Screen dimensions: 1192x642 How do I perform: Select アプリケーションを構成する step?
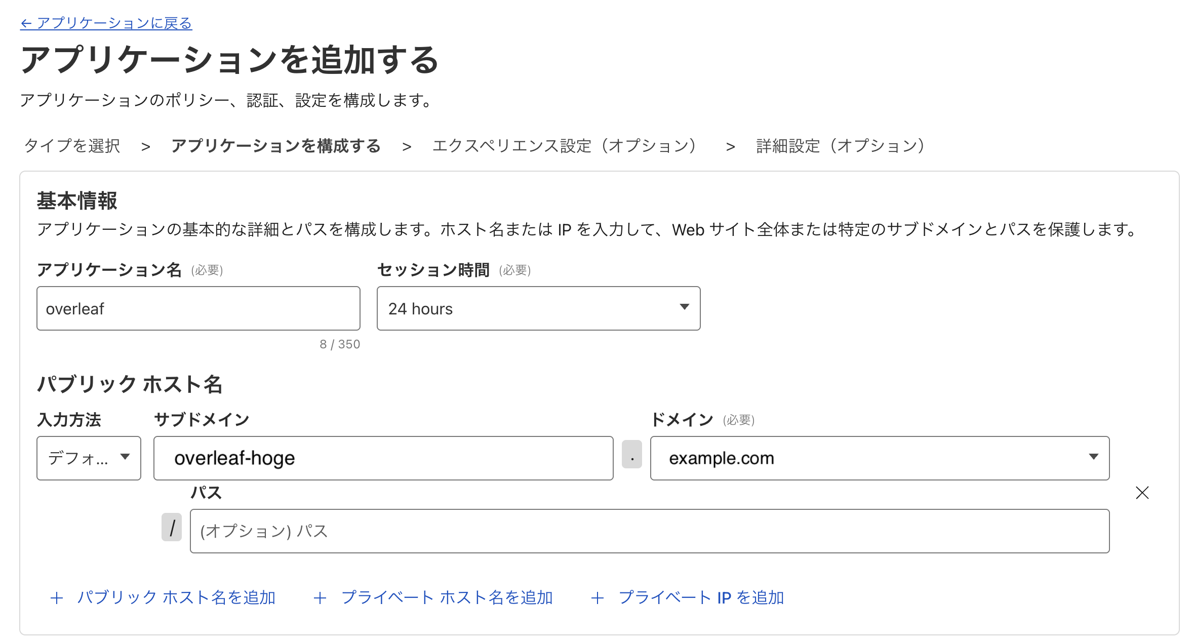pyautogui.click(x=276, y=146)
